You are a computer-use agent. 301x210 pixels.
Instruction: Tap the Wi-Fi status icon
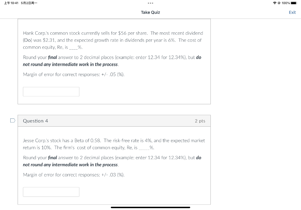275,3
